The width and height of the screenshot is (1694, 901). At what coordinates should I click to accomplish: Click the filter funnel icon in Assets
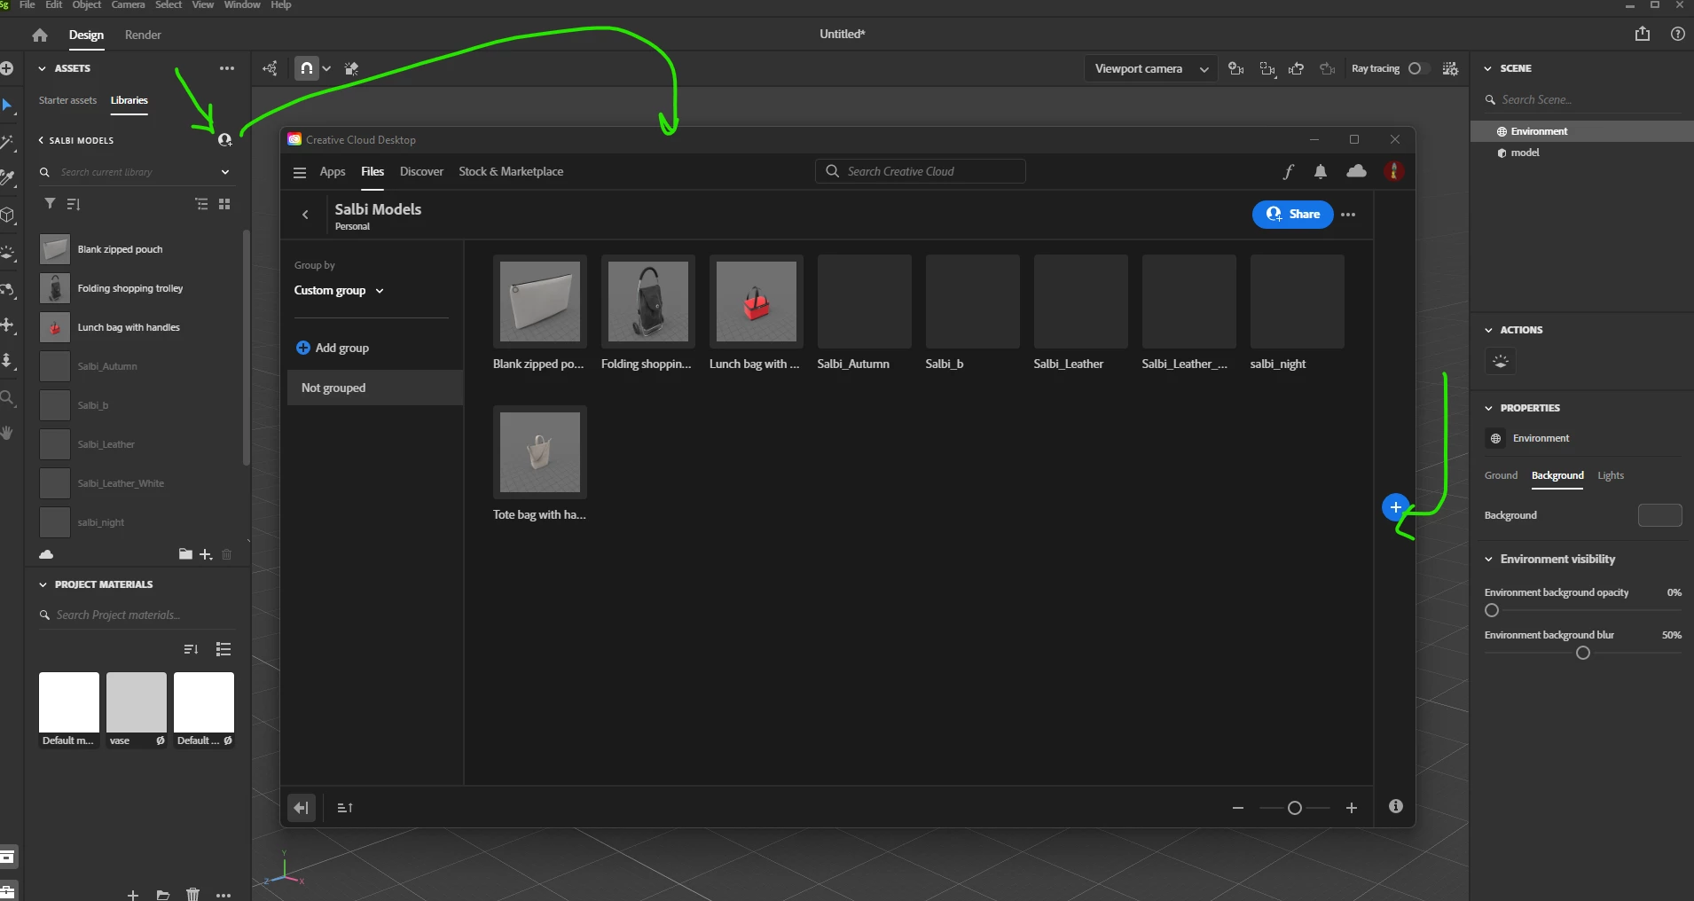point(50,204)
